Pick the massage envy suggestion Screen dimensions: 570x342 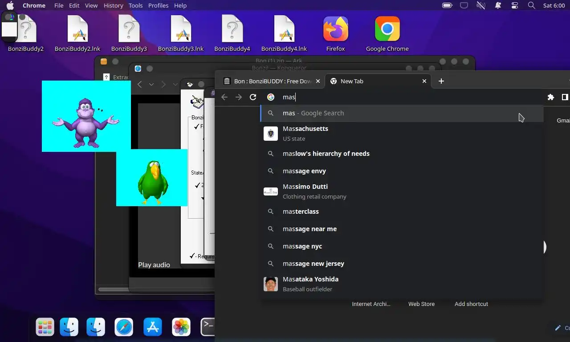point(402,171)
